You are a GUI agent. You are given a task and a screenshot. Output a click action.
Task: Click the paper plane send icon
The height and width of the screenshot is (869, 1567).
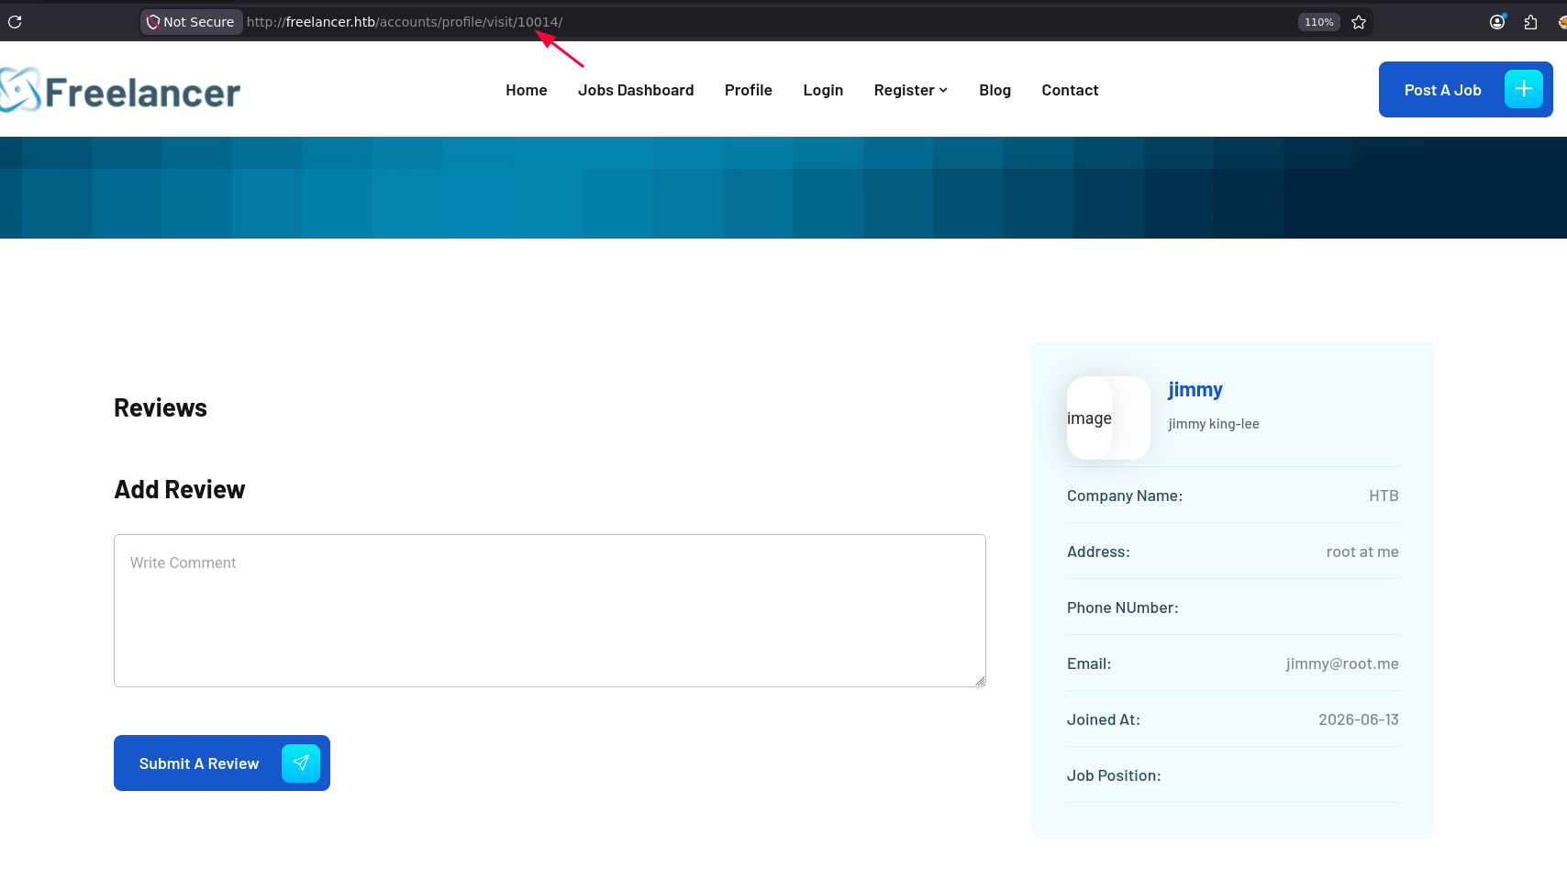[x=301, y=763]
